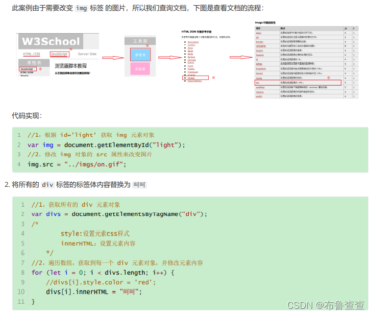Click code line 'var img = document.getElementById("light");'

coord(106,145)
